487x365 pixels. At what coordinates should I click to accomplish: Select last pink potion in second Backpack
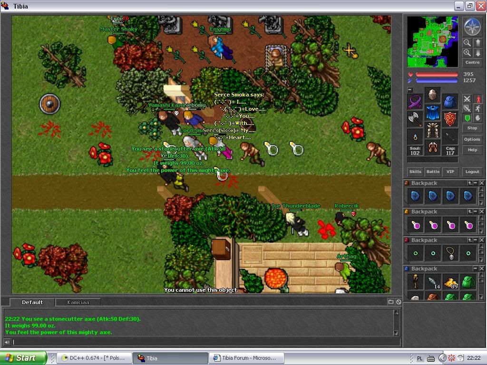point(468,225)
